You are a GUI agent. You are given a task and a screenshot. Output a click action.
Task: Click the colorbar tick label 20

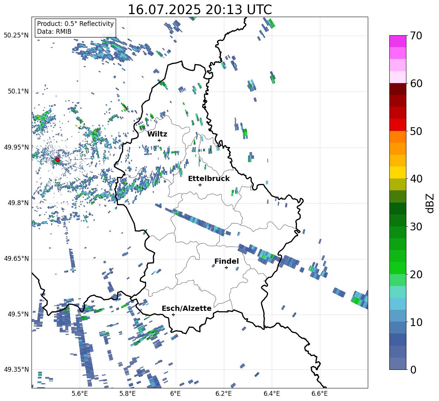[416, 274]
